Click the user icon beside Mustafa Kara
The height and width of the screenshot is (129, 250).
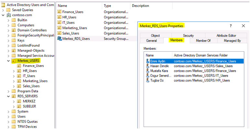click(147, 70)
